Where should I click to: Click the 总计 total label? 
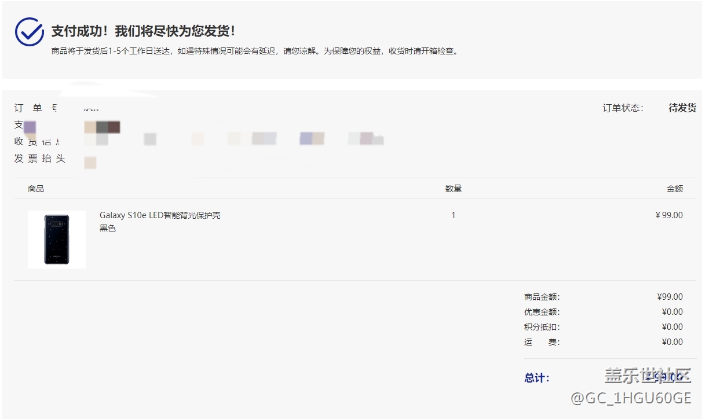(537, 378)
